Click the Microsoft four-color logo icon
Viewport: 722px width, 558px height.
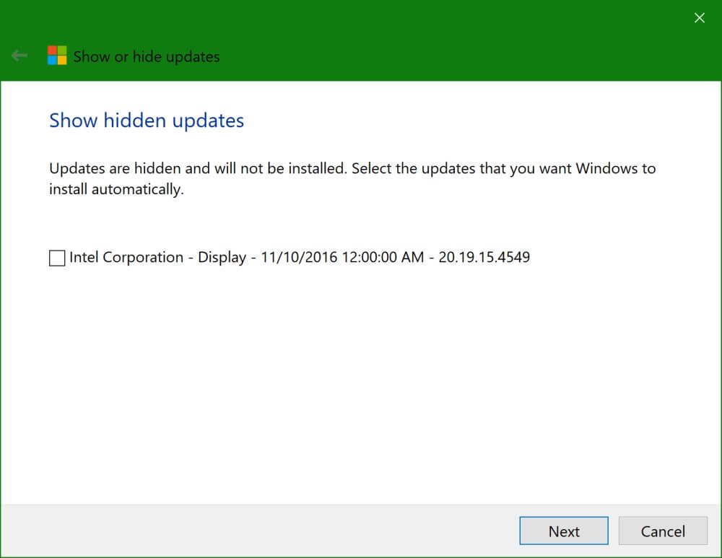coord(57,56)
